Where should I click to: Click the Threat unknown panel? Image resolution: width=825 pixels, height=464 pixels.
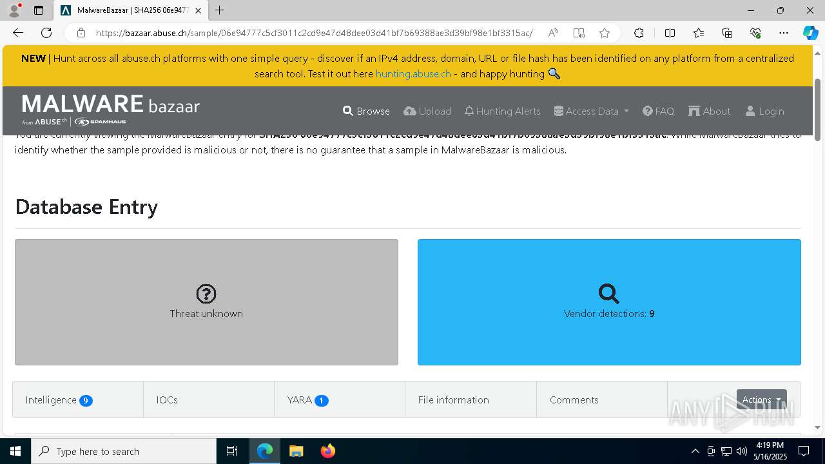pos(206,302)
